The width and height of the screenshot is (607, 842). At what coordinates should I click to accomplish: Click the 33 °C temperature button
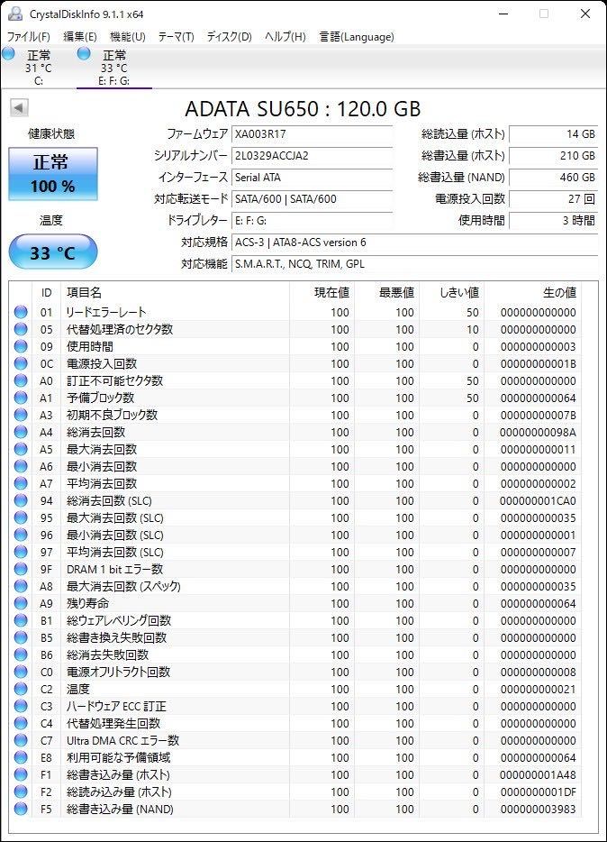point(53,252)
